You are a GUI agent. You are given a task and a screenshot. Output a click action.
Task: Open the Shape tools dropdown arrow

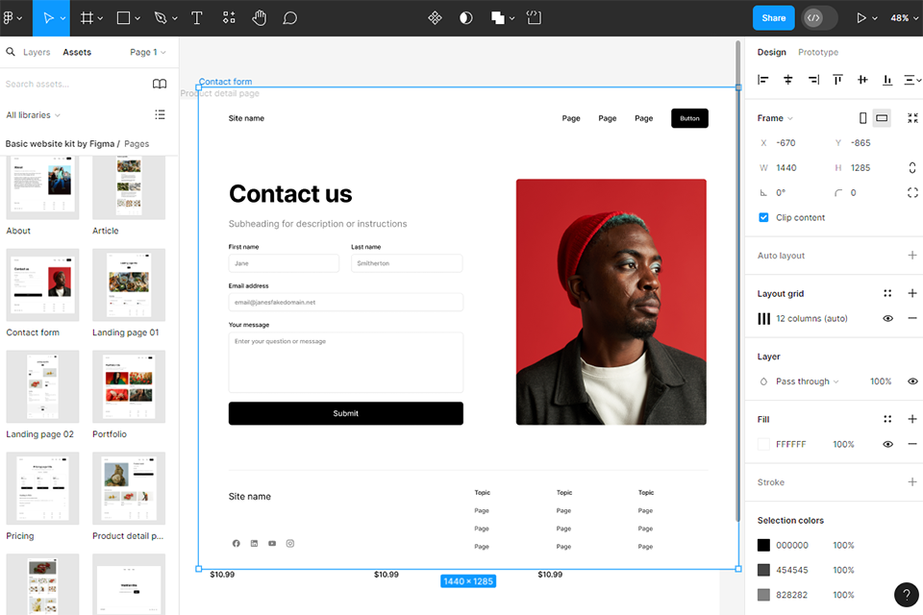(x=137, y=18)
